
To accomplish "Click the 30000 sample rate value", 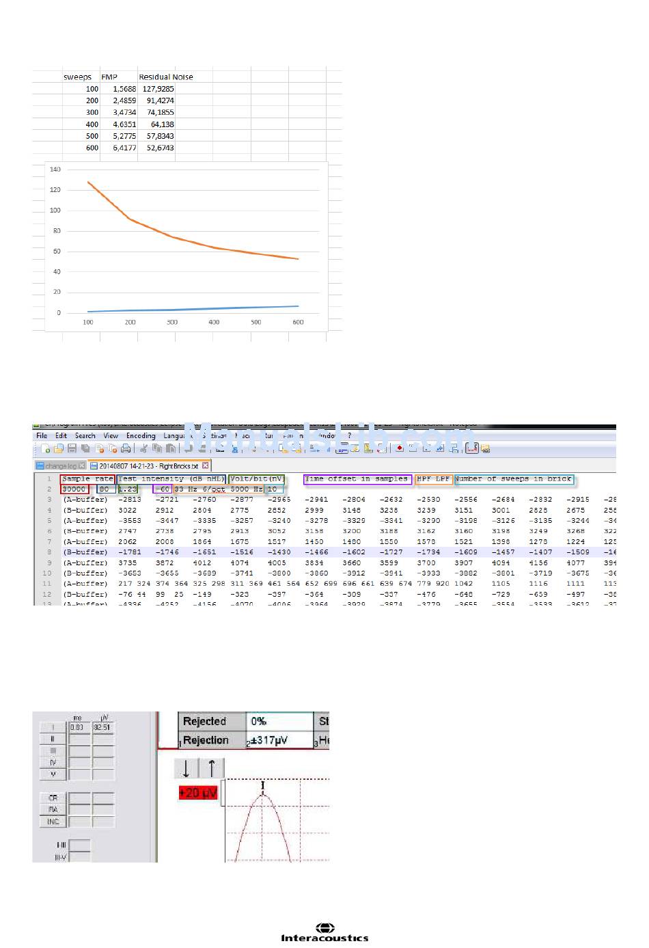I will (74, 489).
